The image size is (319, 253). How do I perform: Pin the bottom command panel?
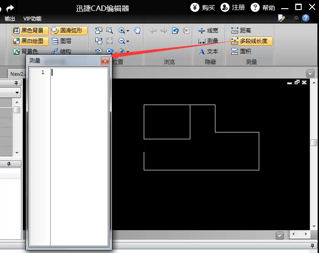point(312,246)
